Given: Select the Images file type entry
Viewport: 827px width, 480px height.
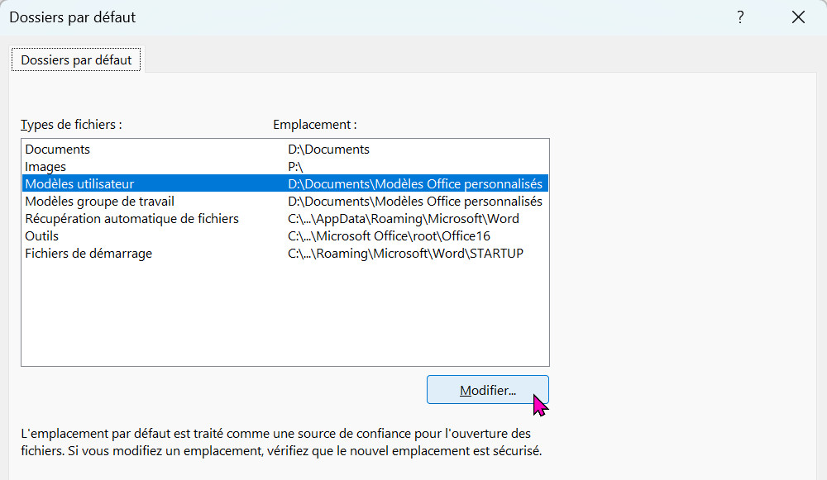Looking at the screenshot, I should pyautogui.click(x=45, y=167).
